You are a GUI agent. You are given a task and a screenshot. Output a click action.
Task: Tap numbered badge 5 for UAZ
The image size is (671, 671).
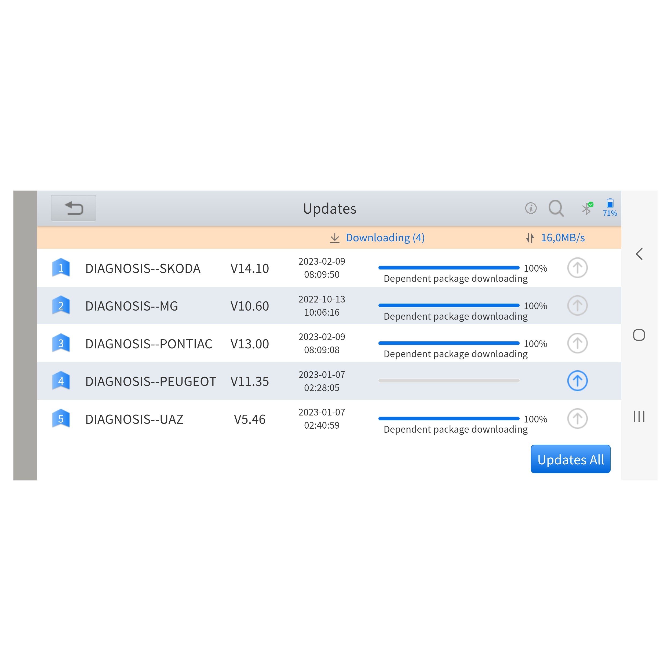[61, 418]
